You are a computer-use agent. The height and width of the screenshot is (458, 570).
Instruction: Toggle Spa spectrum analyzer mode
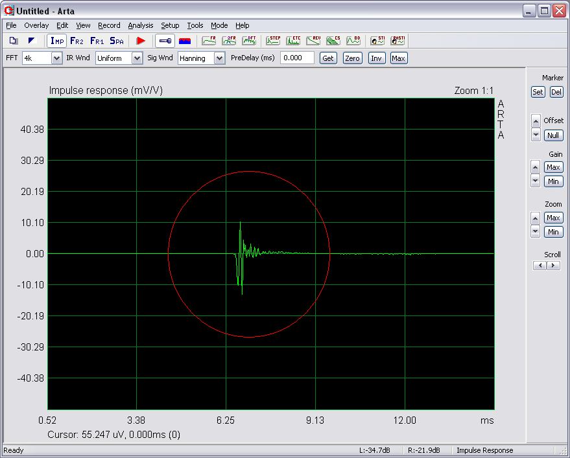tap(117, 41)
